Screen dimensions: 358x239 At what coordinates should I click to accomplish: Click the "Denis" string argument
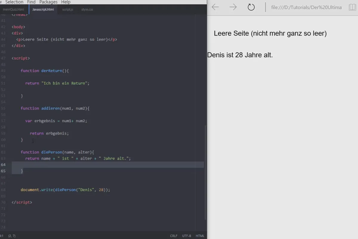coord(86,190)
